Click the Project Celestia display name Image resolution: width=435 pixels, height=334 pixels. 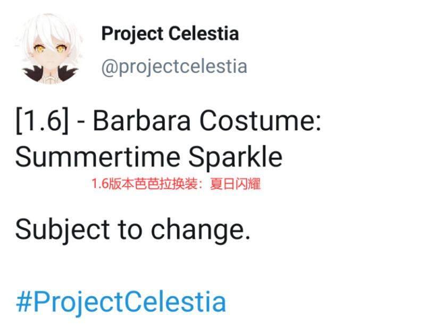(x=170, y=35)
